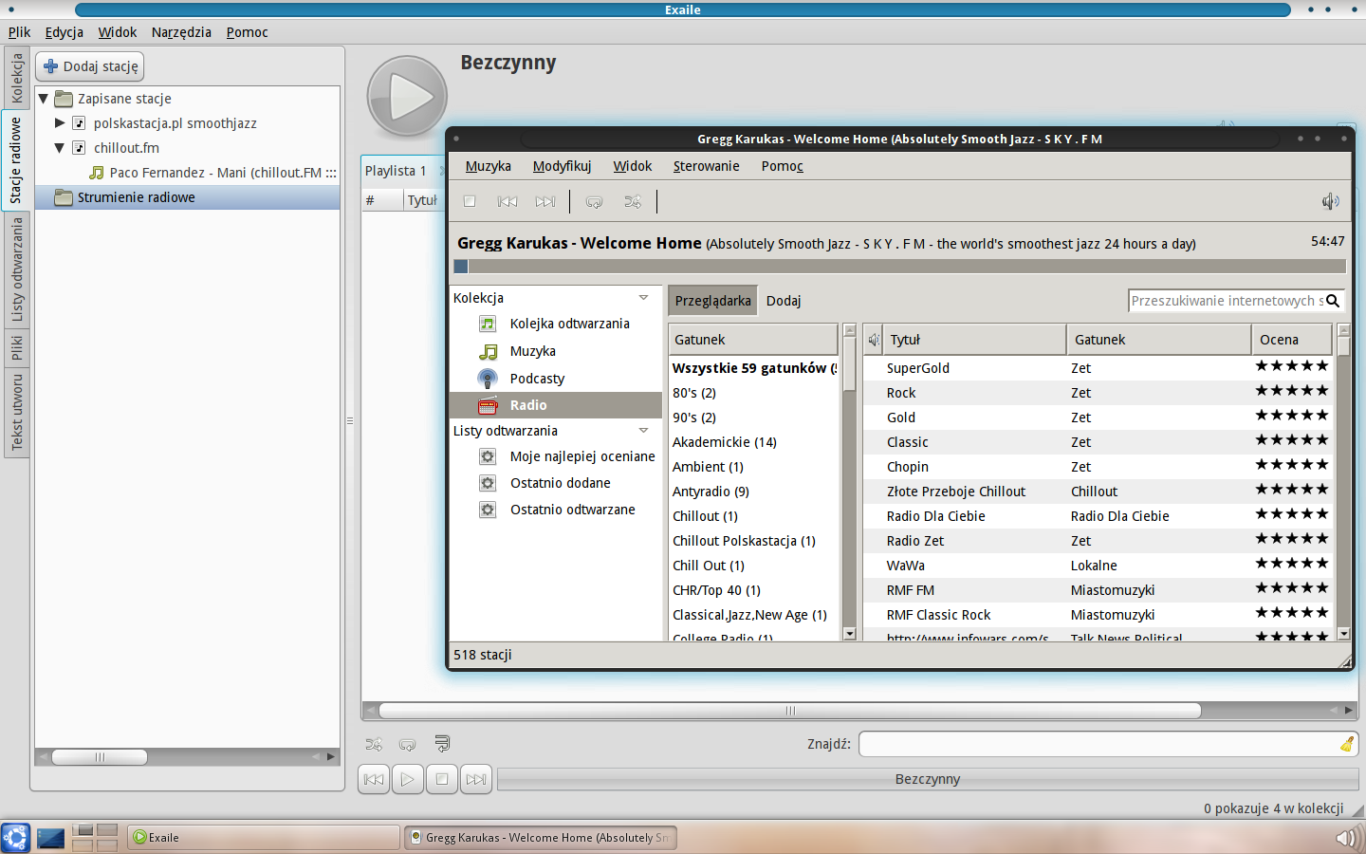Click the show desktop icon in taskbar
This screenshot has width=1366, height=854.
point(50,838)
